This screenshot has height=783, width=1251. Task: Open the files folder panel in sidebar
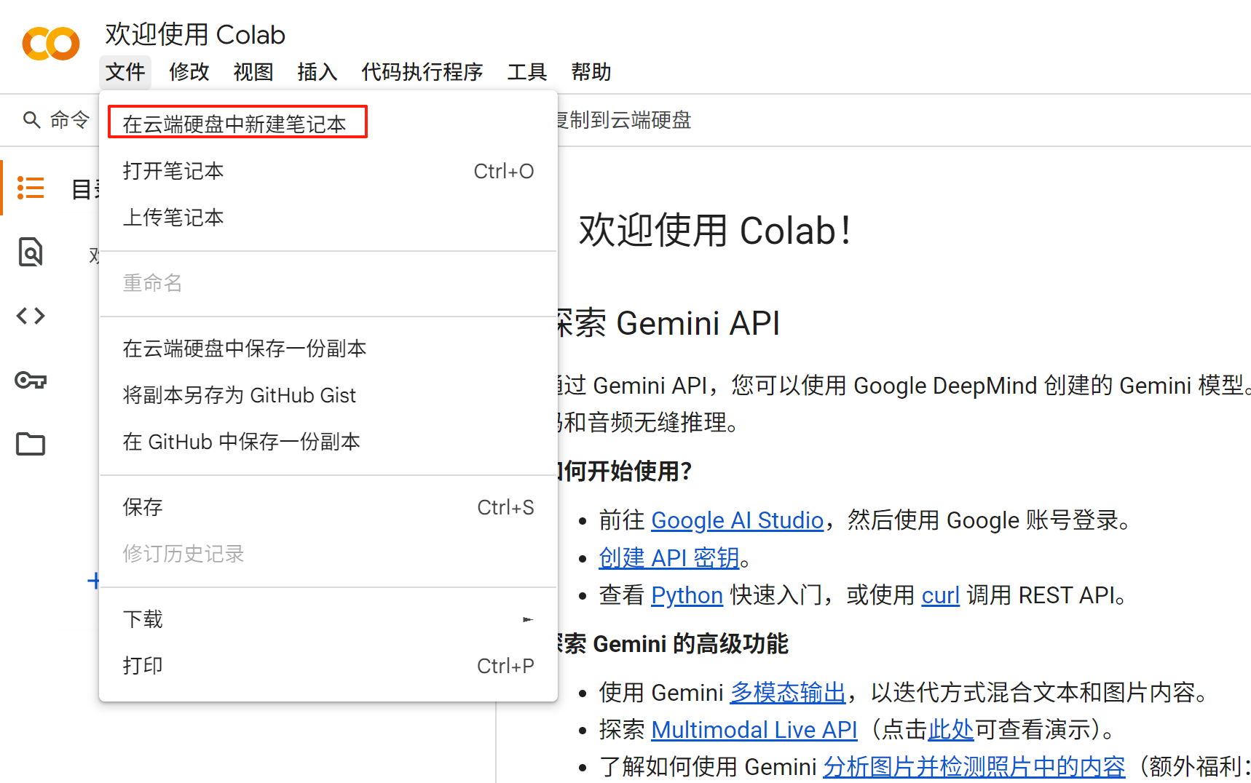click(x=30, y=443)
